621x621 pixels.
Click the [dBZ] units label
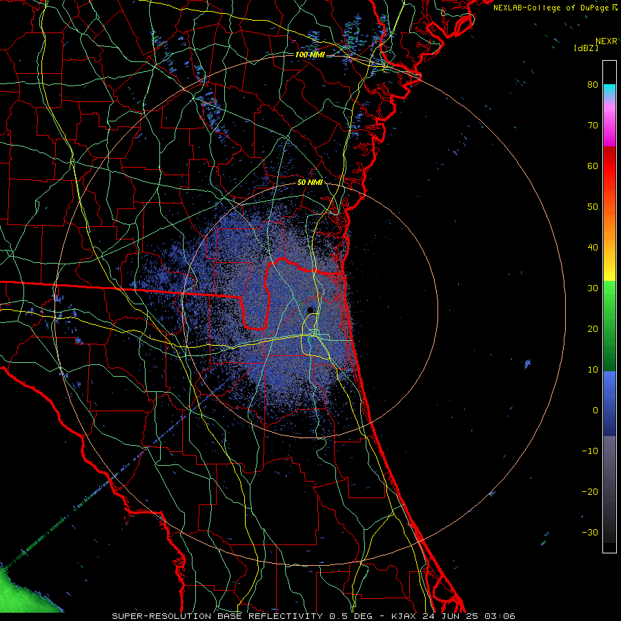coord(586,48)
